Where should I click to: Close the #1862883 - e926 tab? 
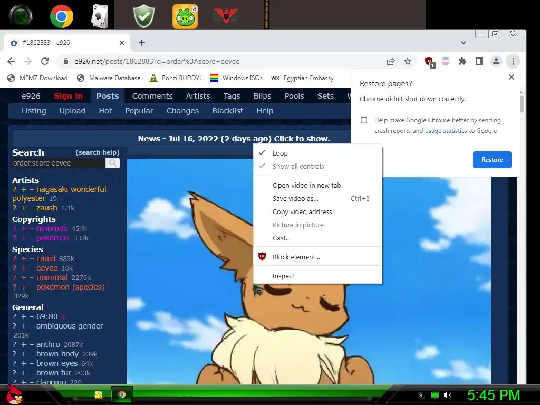click(122, 43)
